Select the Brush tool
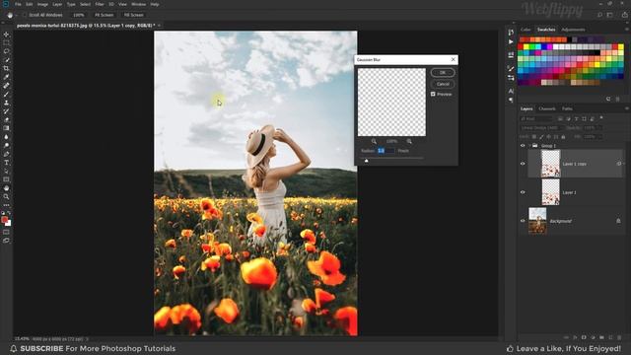Viewport: 631px width, 355px height. 7,95
